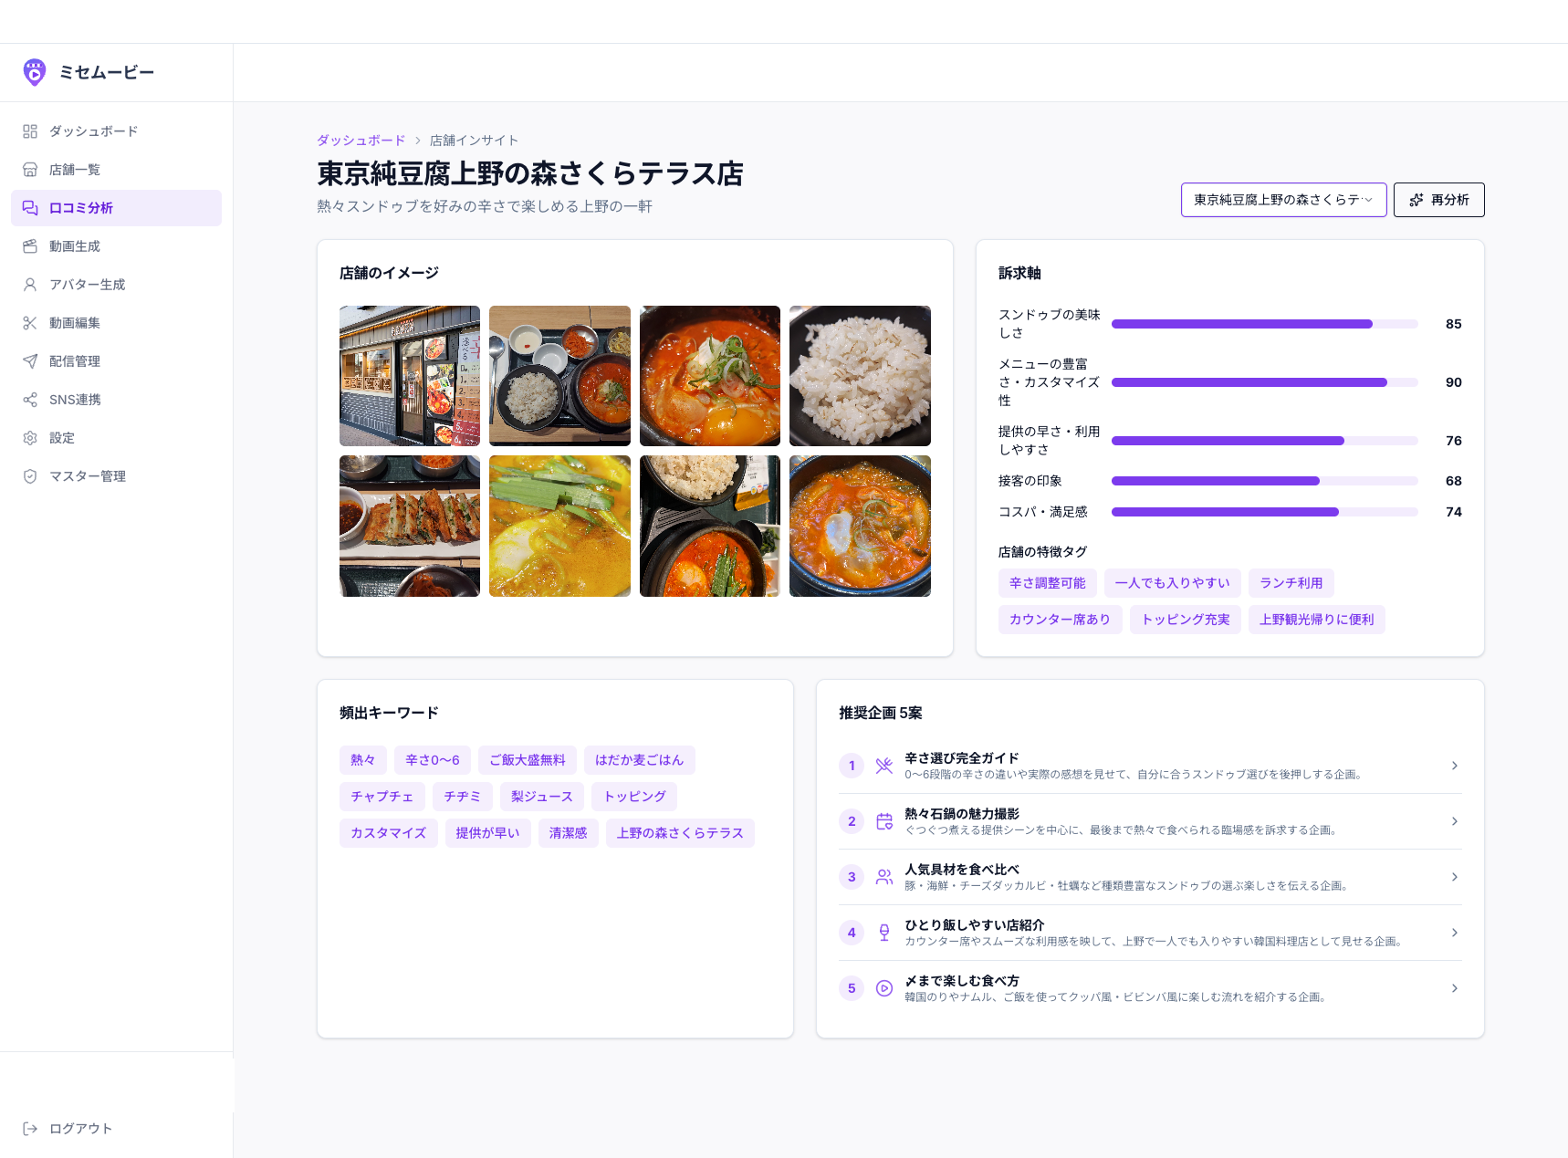Screen dimensions: 1568x1158
Task: Open 店舗一覧 in the sidebar
Action: click(x=116, y=170)
